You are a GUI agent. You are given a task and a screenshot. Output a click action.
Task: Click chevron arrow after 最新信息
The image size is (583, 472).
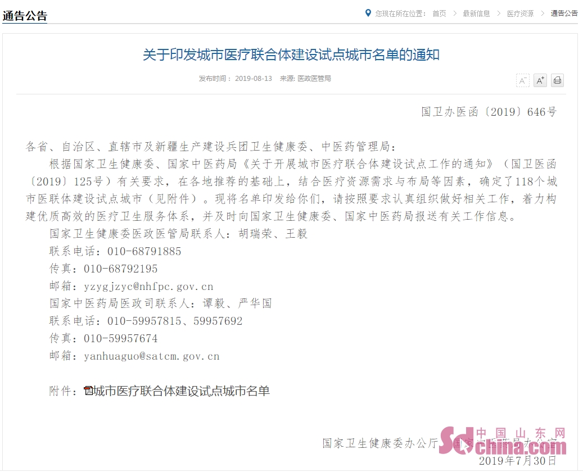(x=499, y=13)
